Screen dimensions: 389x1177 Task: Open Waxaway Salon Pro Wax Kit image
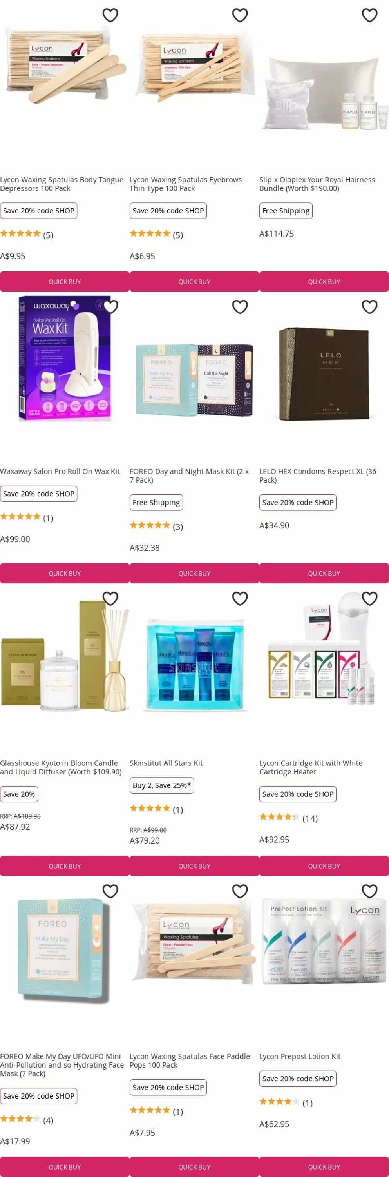(65, 359)
